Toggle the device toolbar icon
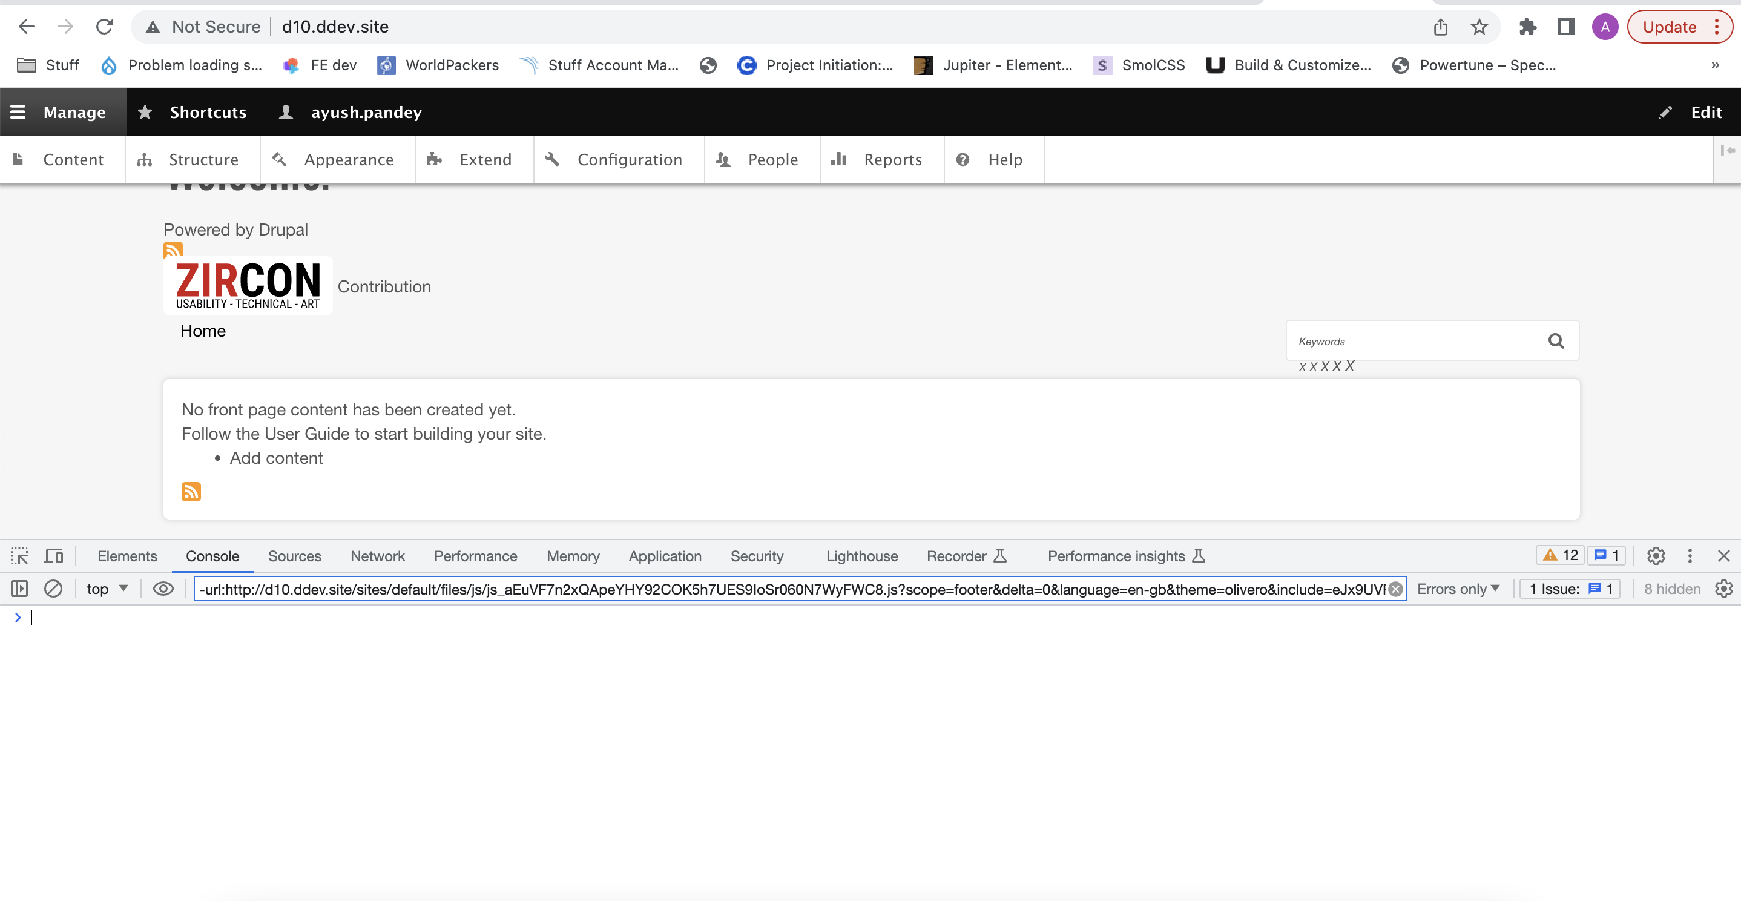The width and height of the screenshot is (1741, 901). pyautogui.click(x=53, y=556)
